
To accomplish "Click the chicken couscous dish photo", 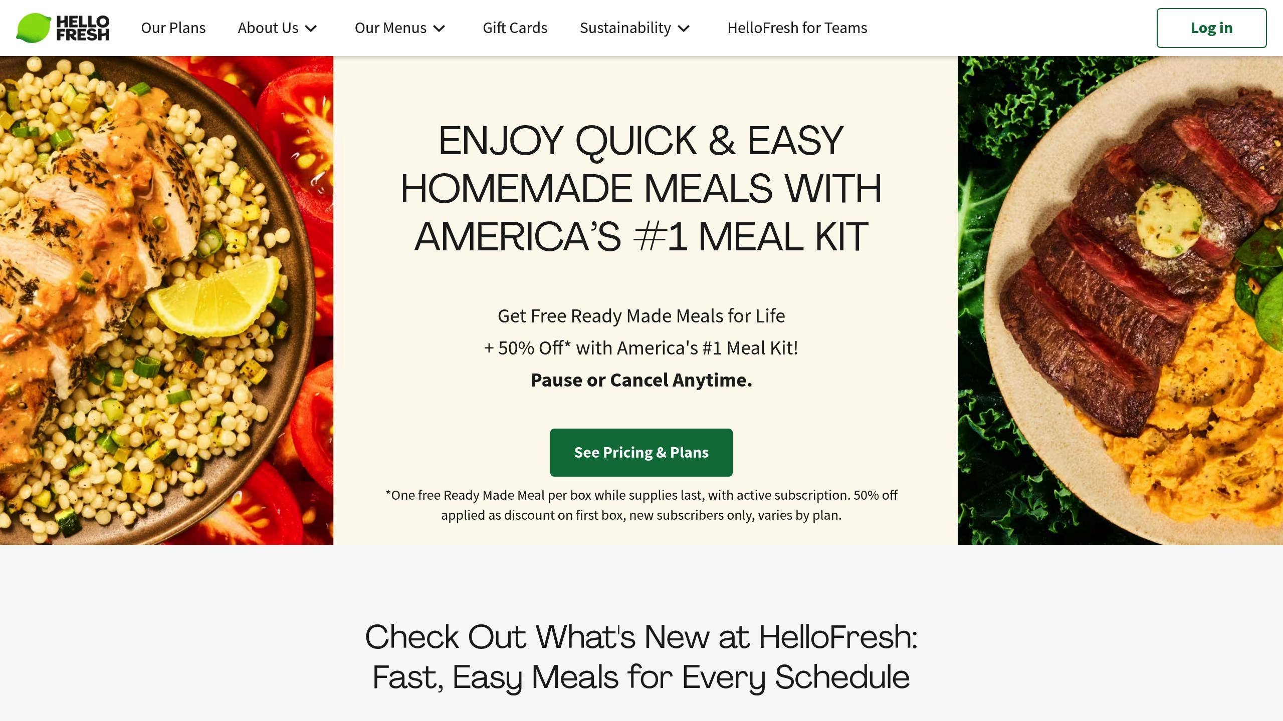I will (166, 300).
